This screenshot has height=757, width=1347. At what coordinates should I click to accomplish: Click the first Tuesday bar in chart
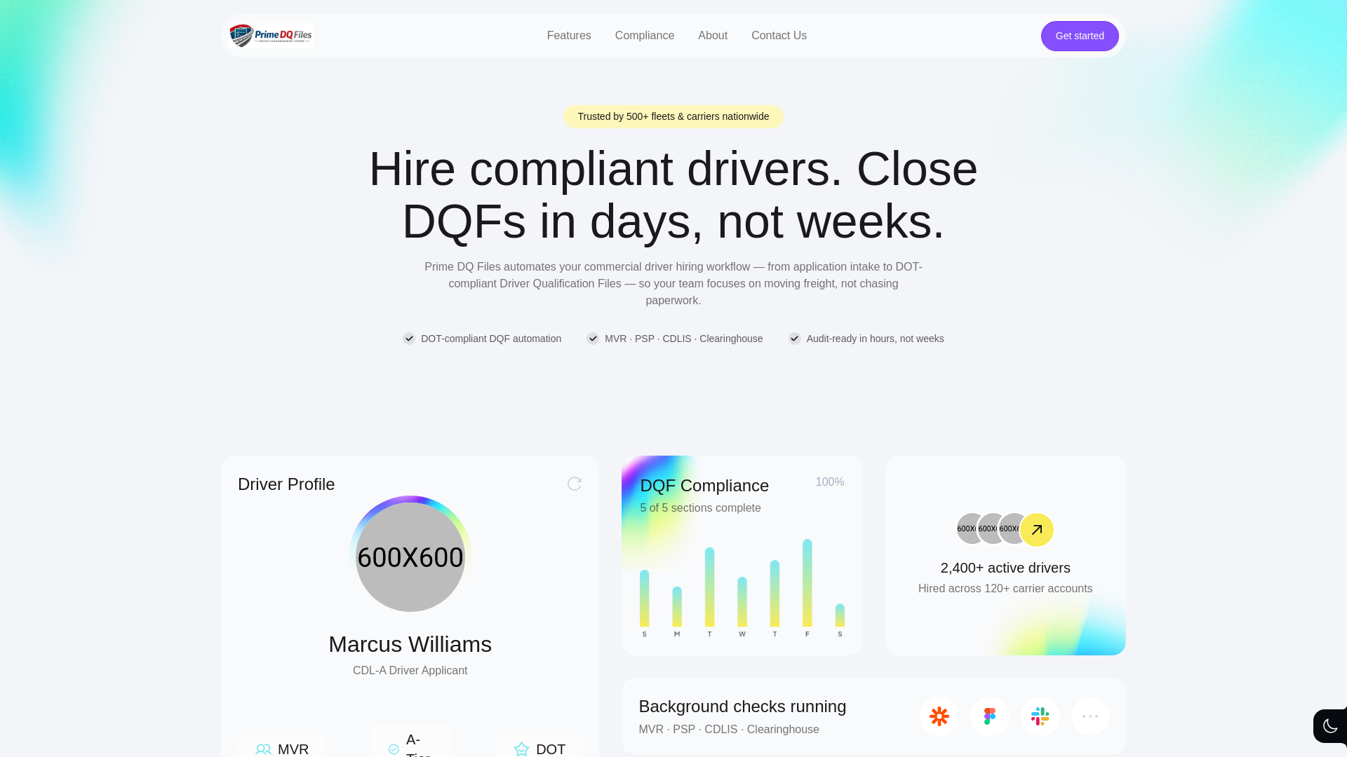tap(709, 587)
